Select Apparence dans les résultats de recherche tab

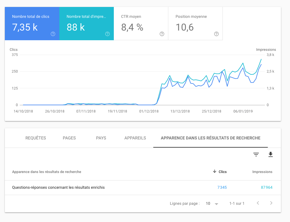(x=210, y=138)
